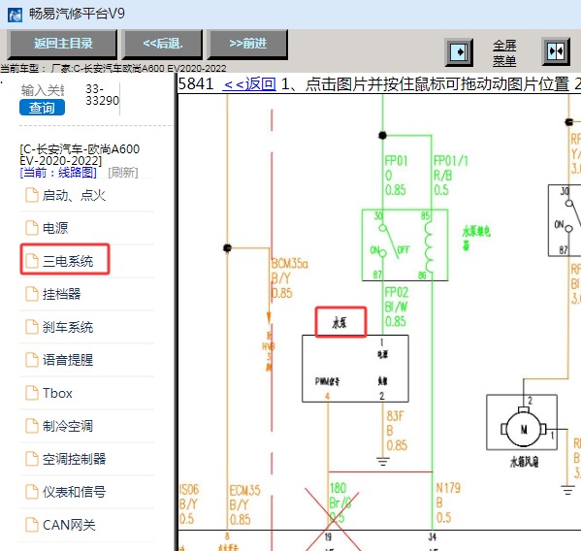Click the file icon beside CAN网关
The height and width of the screenshot is (551, 581).
(x=32, y=525)
